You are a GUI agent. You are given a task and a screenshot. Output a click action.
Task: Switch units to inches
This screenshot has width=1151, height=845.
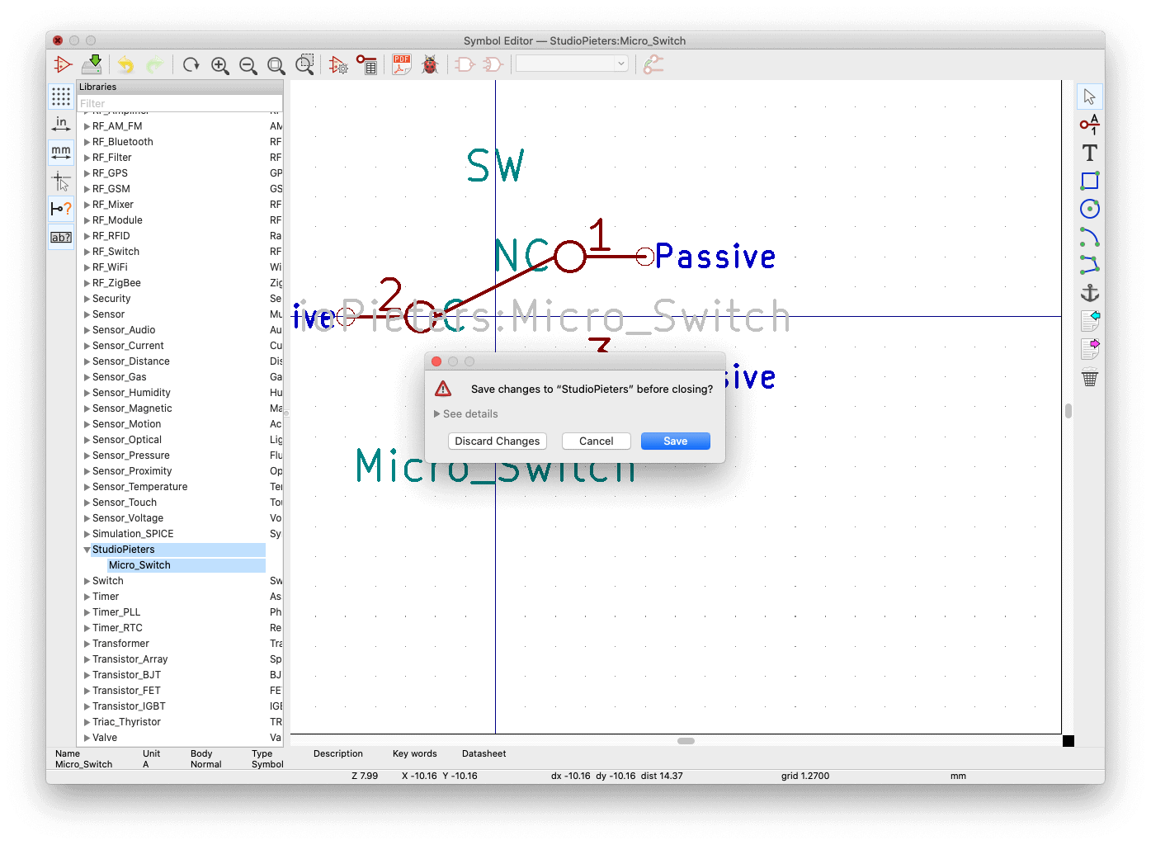(x=61, y=125)
